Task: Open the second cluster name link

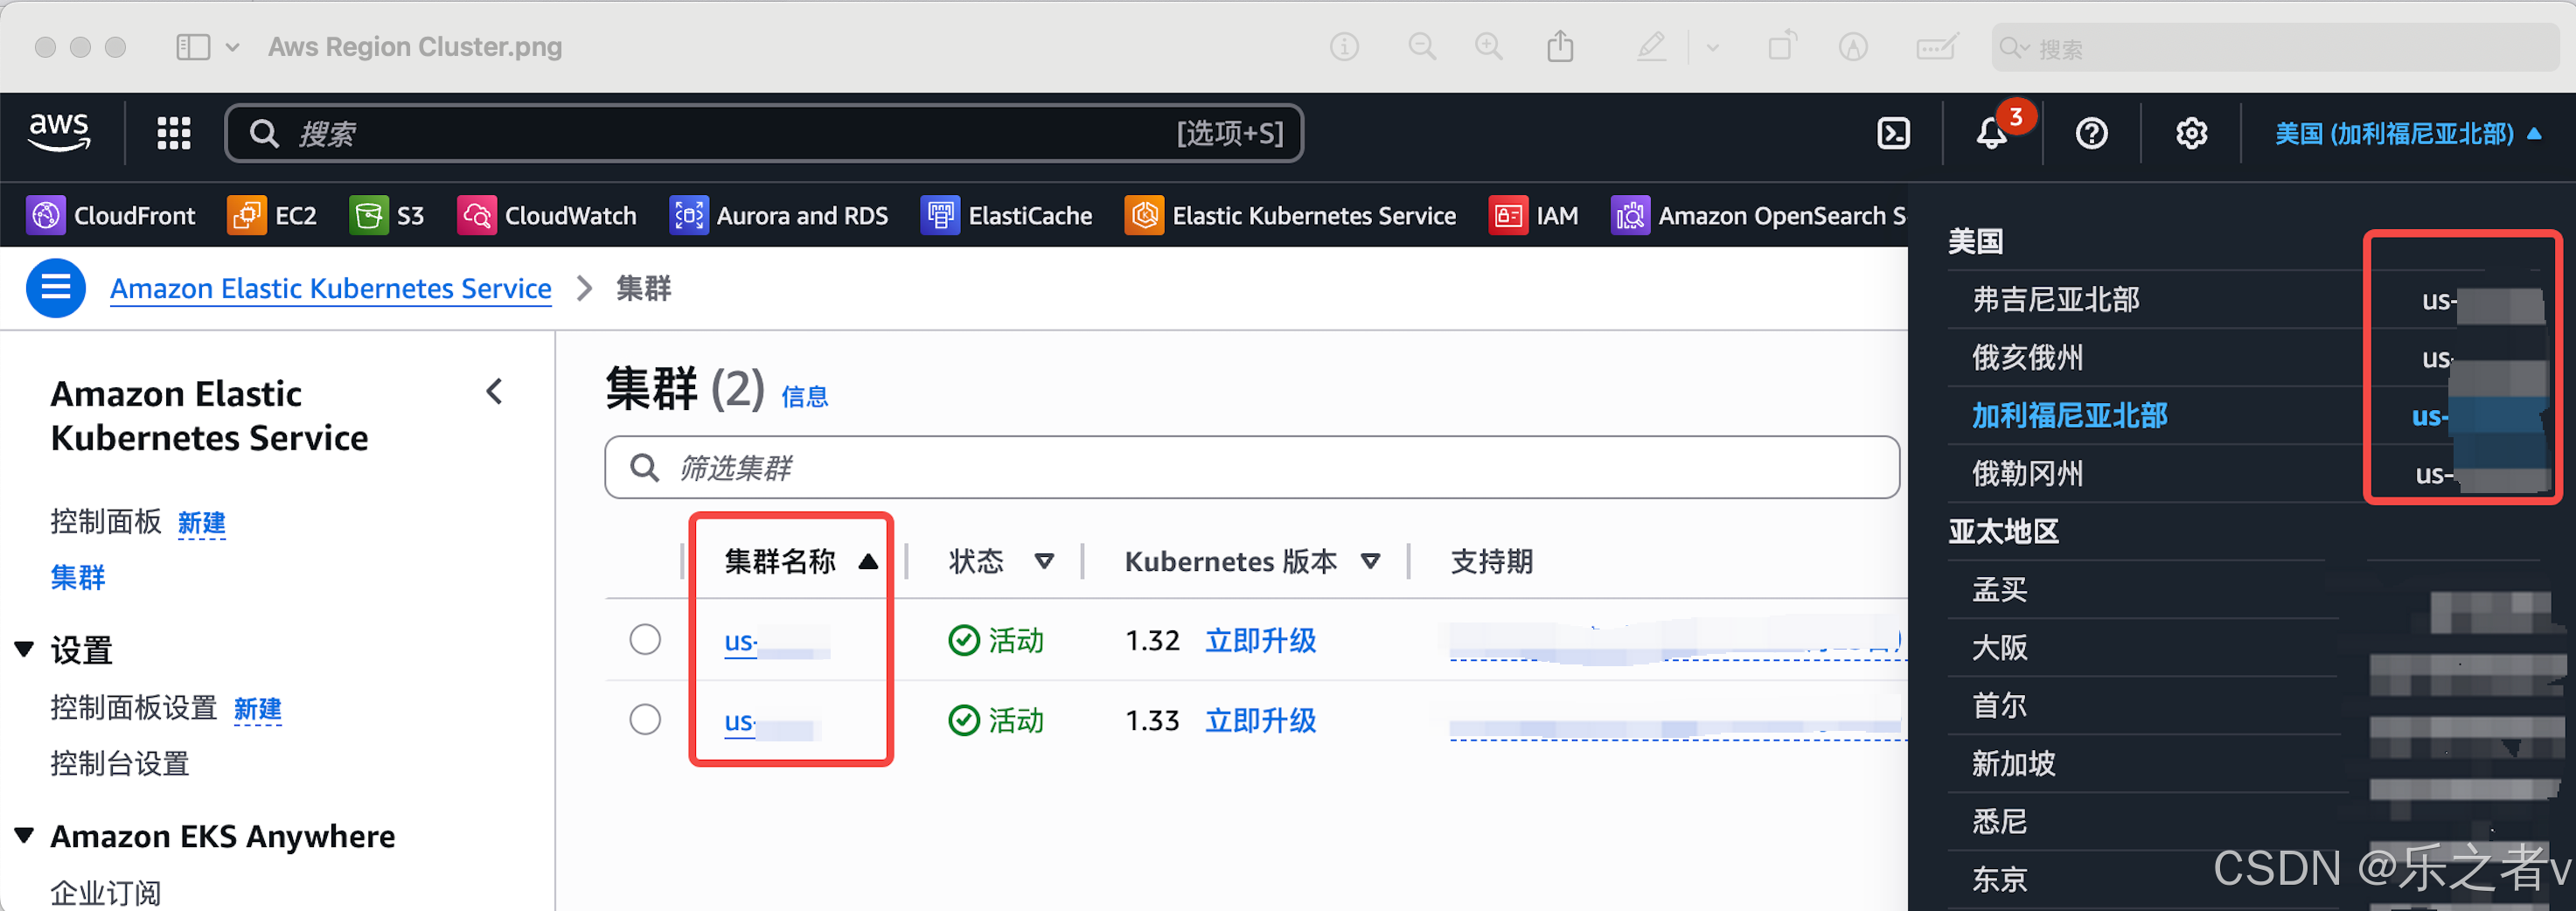Action: click(x=772, y=721)
